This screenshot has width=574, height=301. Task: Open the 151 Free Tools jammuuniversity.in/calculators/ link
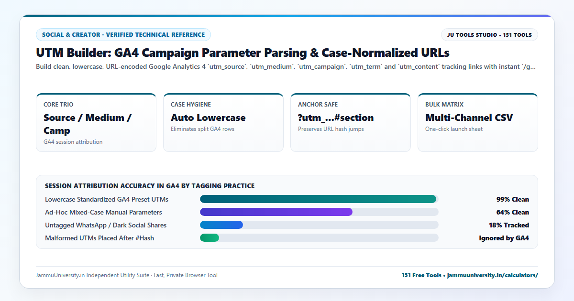[470, 275]
